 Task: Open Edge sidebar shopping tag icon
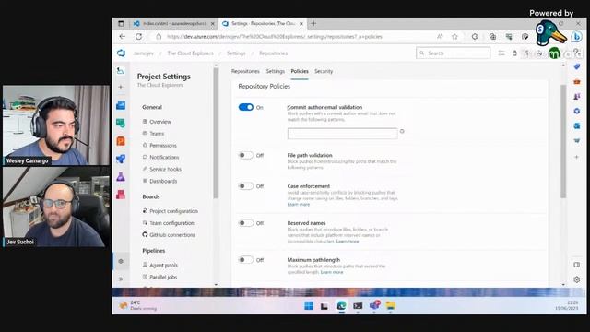[x=576, y=66]
